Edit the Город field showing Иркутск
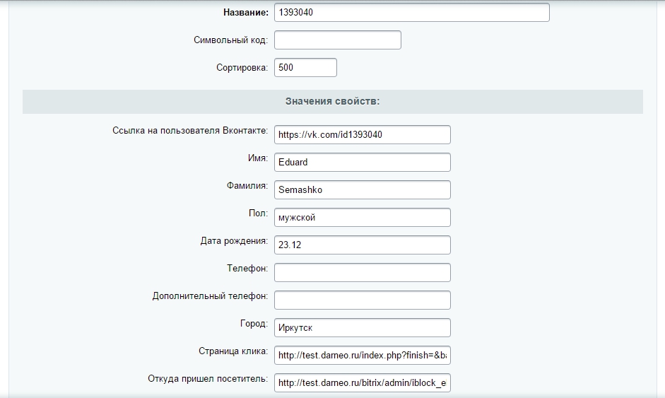Viewport: 665px width, 398px height. tap(362, 327)
